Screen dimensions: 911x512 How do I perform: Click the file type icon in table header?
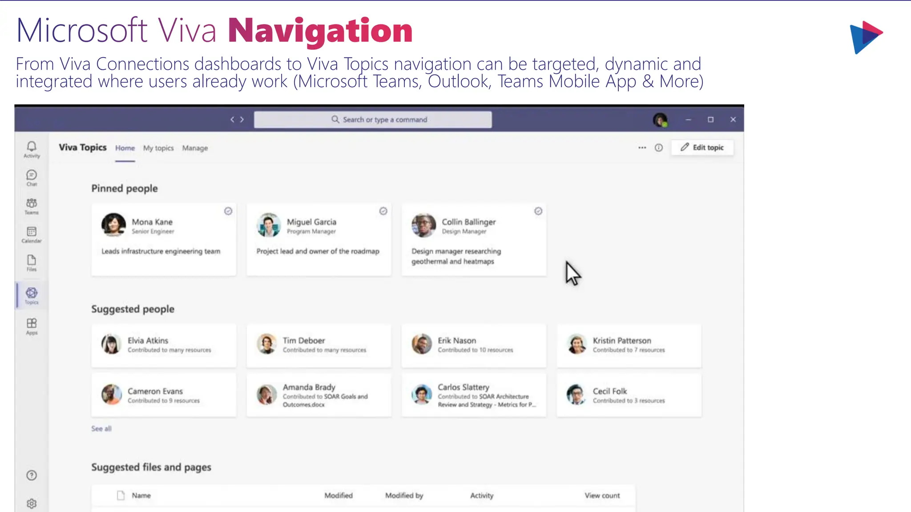(121, 495)
